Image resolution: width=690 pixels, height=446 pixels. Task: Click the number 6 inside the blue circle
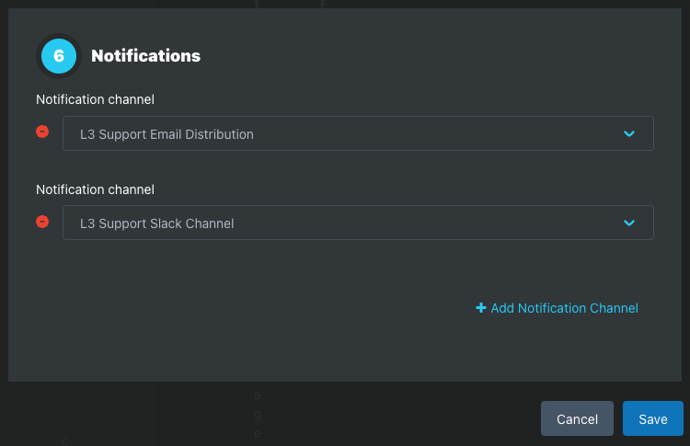point(59,56)
